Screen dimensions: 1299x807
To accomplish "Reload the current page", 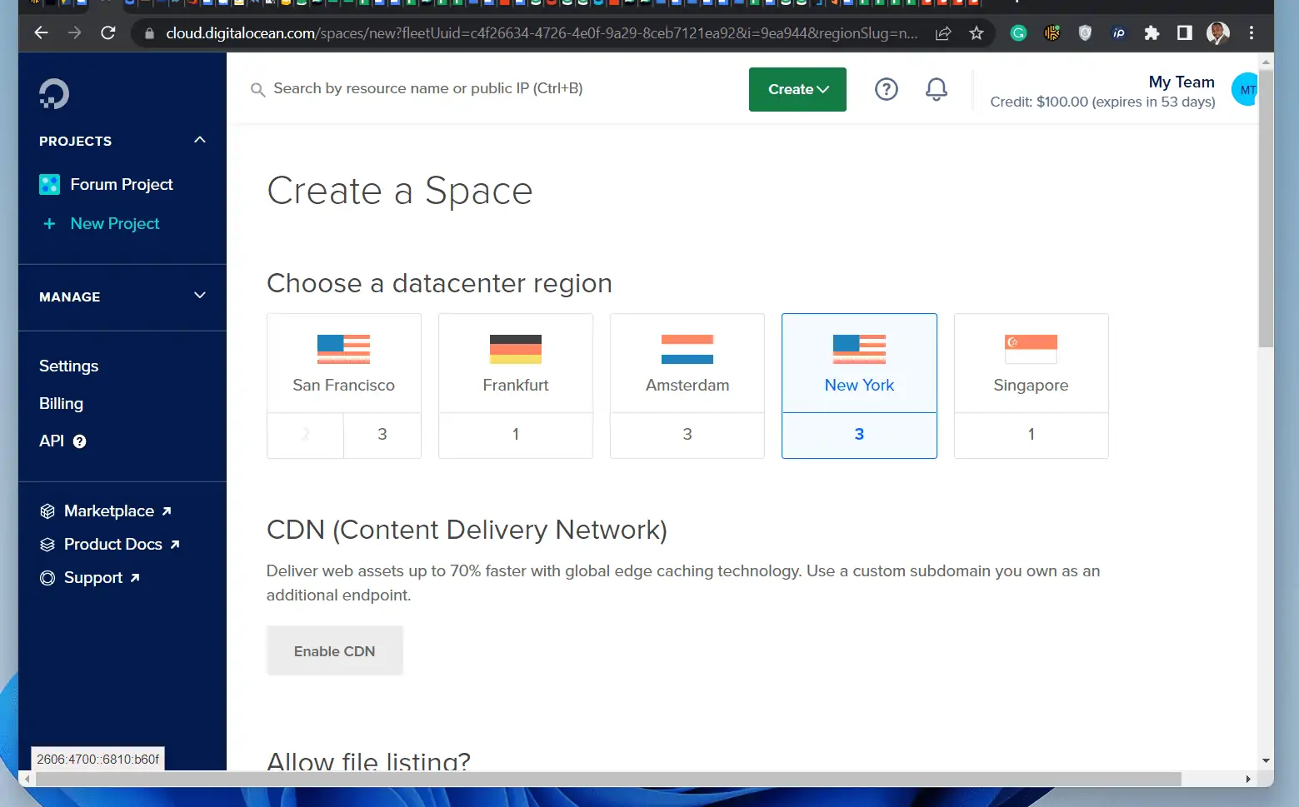I will click(x=107, y=32).
